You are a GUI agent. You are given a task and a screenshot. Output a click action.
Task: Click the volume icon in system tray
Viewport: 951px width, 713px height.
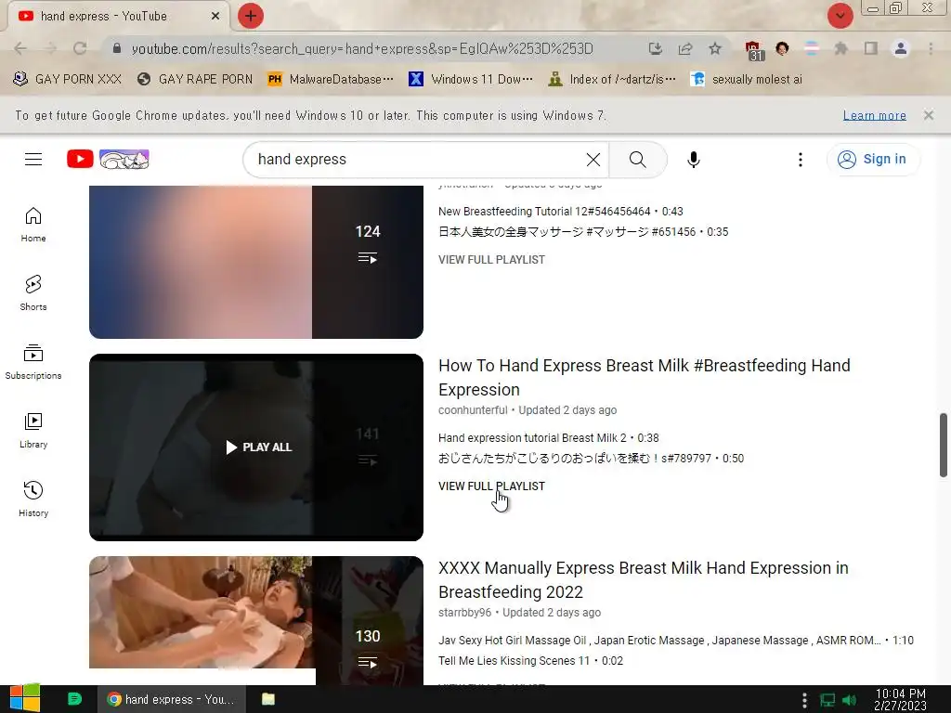(x=849, y=700)
